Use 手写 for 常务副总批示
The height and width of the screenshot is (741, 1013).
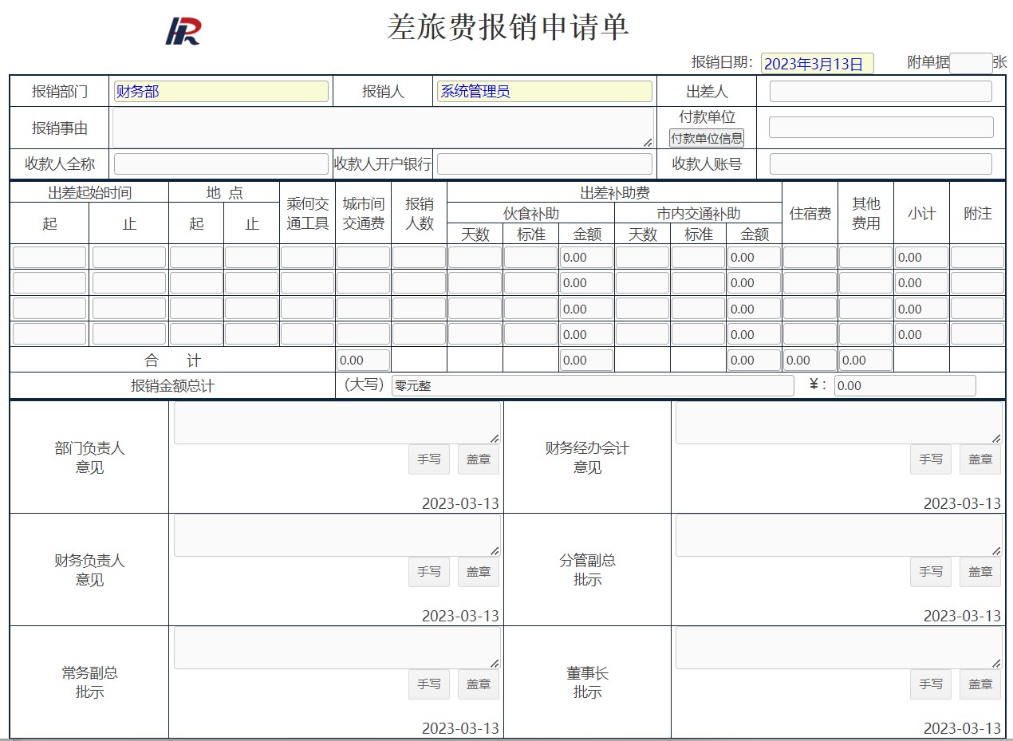[x=429, y=684]
